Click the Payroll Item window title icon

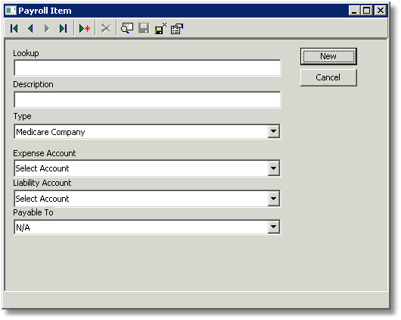tap(11, 11)
